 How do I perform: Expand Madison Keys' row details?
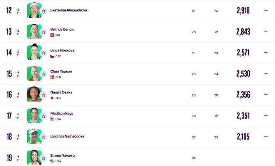tap(266, 115)
